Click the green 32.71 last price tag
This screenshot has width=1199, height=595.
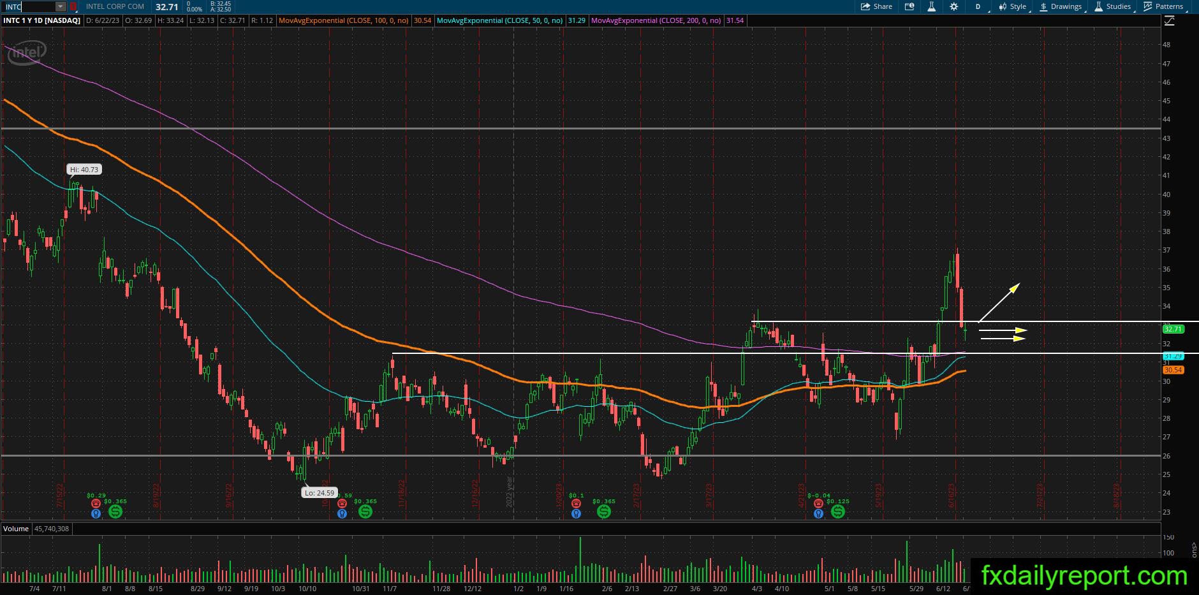click(x=1173, y=329)
